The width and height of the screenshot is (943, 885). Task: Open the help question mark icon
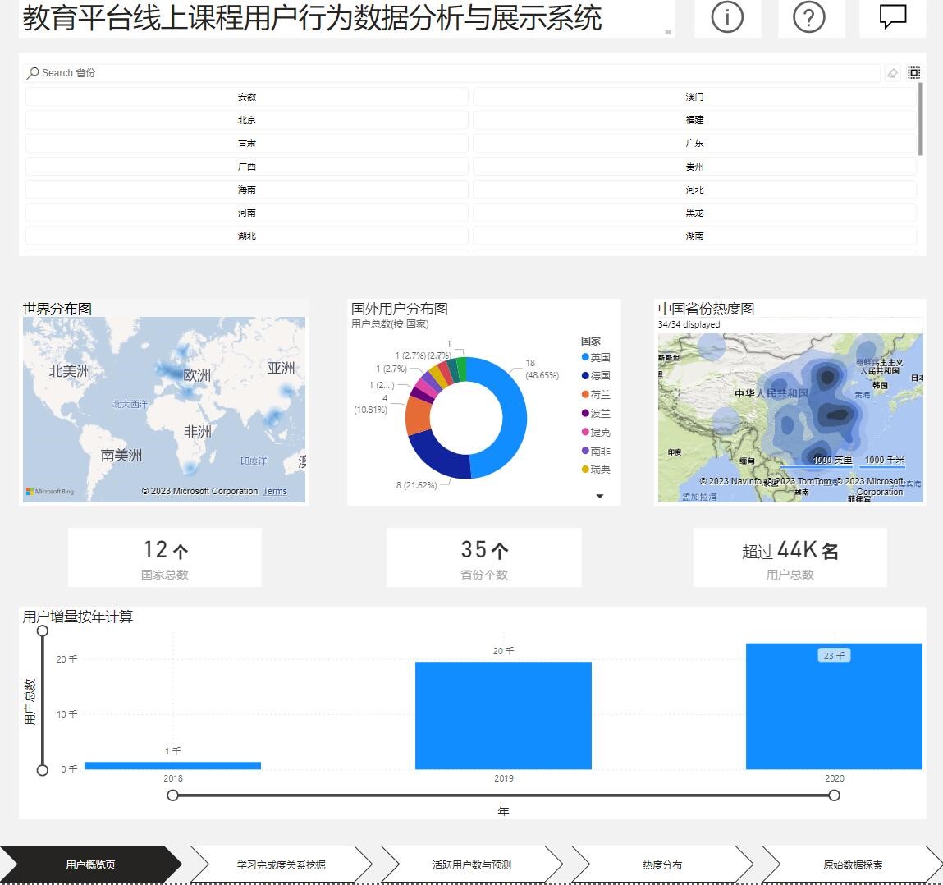coord(809,17)
